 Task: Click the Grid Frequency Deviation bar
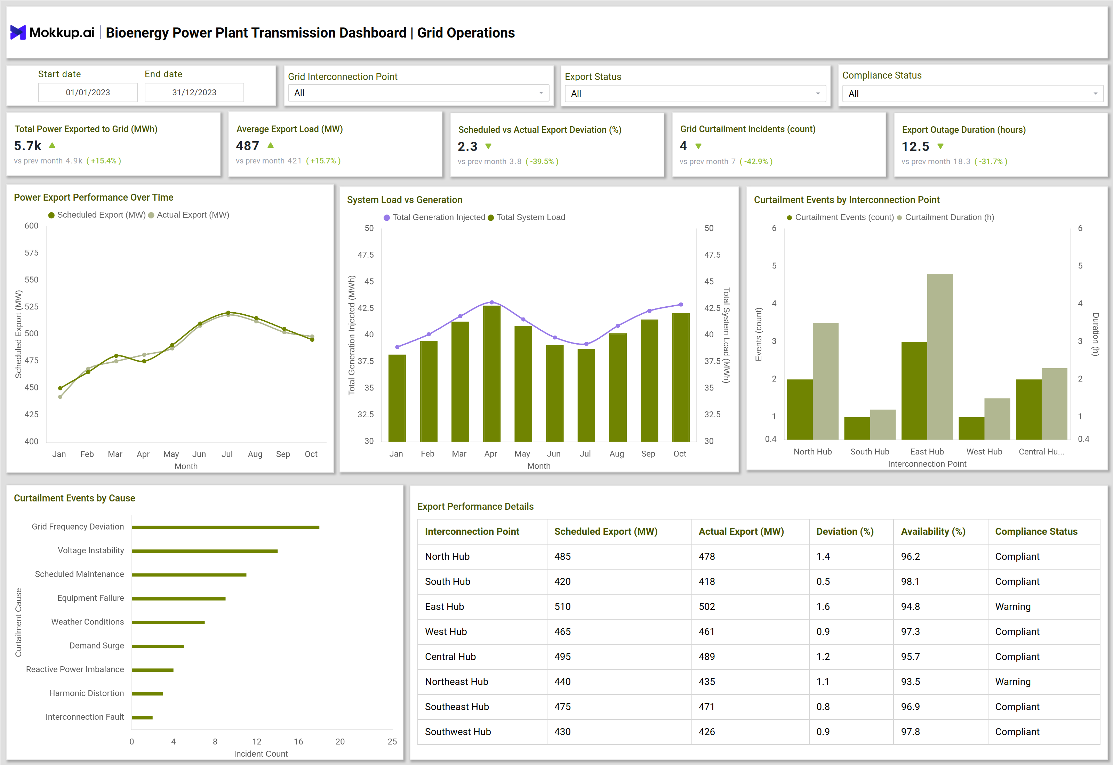pyautogui.click(x=225, y=527)
